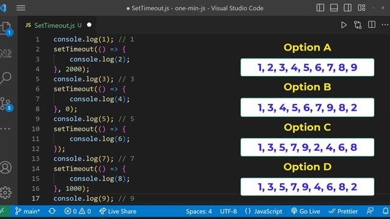Click the 2000 delay value on line 4

tap(74, 69)
